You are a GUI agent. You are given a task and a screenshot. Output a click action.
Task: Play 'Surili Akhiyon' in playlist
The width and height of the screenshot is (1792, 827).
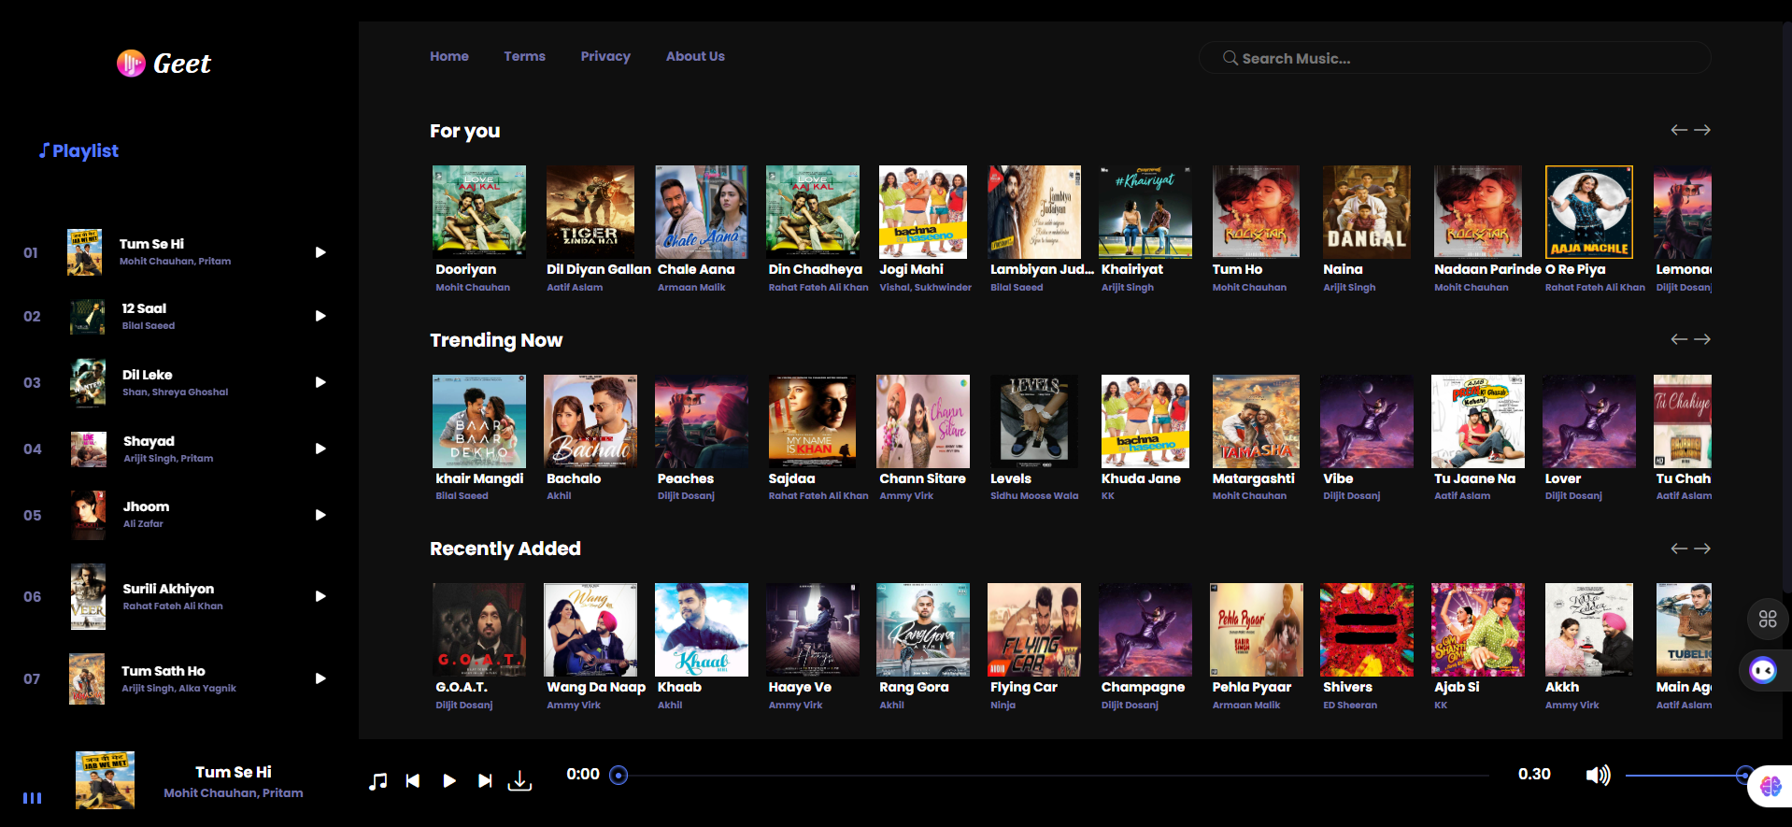320,596
